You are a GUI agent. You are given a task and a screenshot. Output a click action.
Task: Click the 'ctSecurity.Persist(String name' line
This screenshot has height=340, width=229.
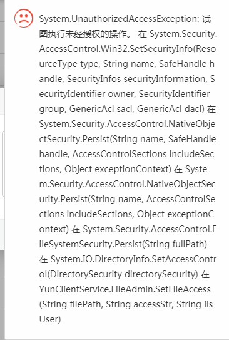(128, 139)
